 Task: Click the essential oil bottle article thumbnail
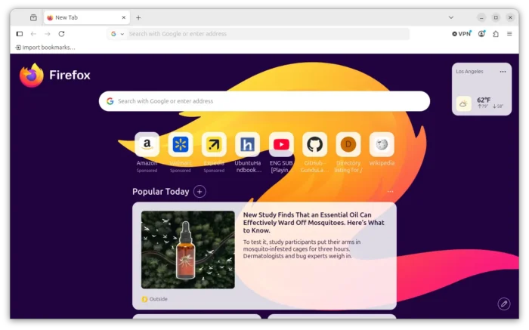[188, 250]
